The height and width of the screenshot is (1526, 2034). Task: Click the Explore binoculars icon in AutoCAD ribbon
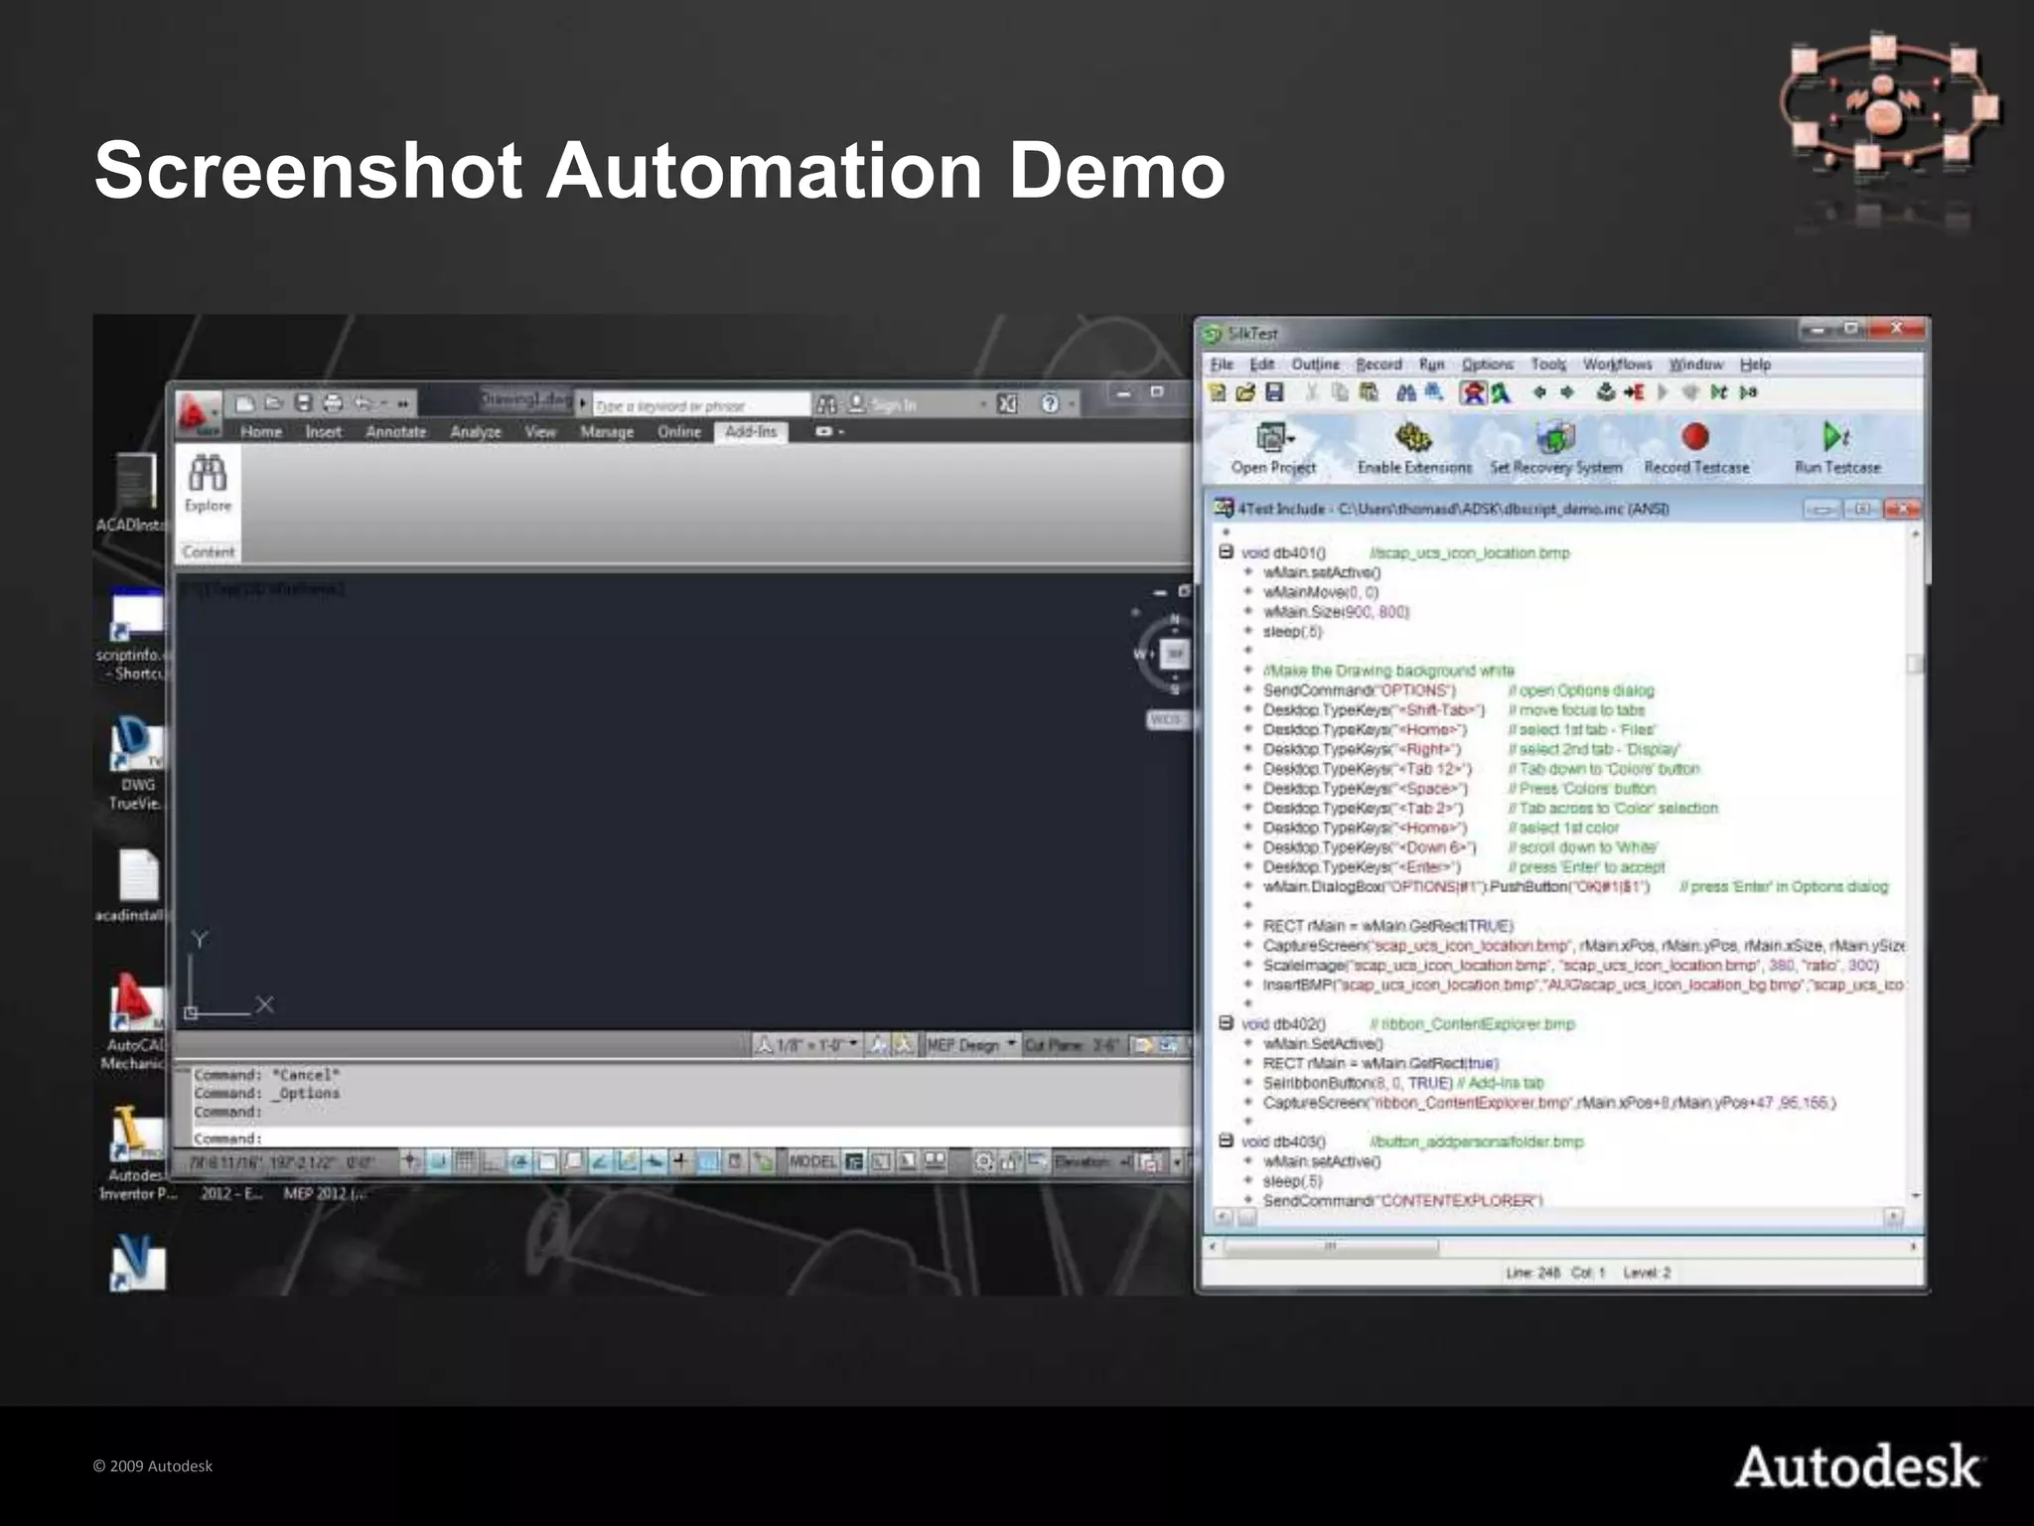(x=208, y=474)
